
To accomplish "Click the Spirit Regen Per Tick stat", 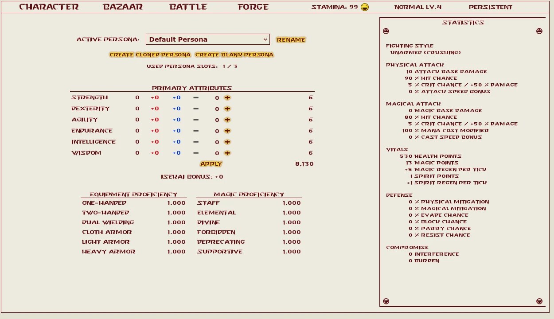I will tap(447, 183).
